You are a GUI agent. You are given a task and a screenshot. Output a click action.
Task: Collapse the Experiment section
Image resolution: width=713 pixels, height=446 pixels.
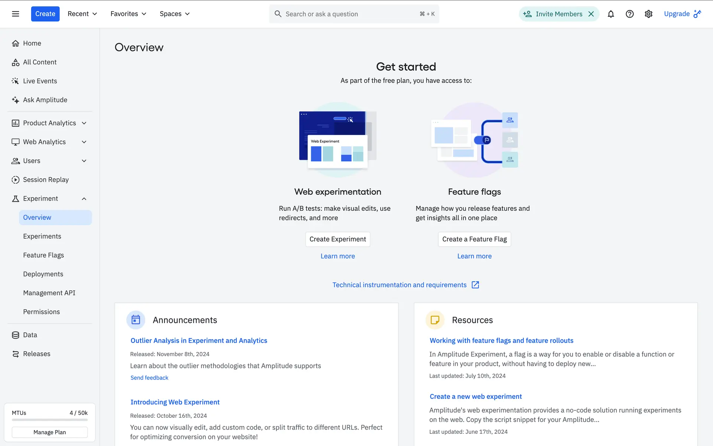pos(84,198)
